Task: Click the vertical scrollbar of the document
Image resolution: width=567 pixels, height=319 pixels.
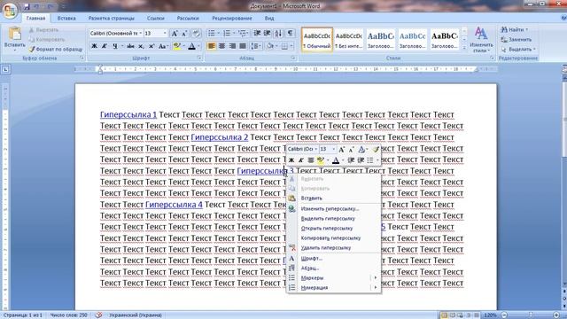Action: tap(563, 181)
